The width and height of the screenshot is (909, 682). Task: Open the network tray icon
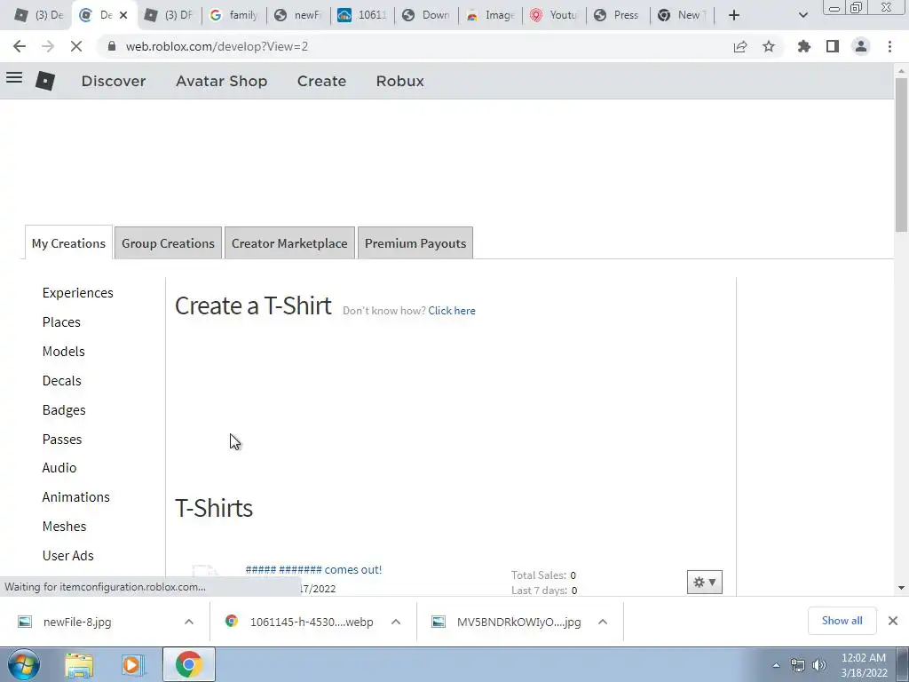[x=798, y=666]
